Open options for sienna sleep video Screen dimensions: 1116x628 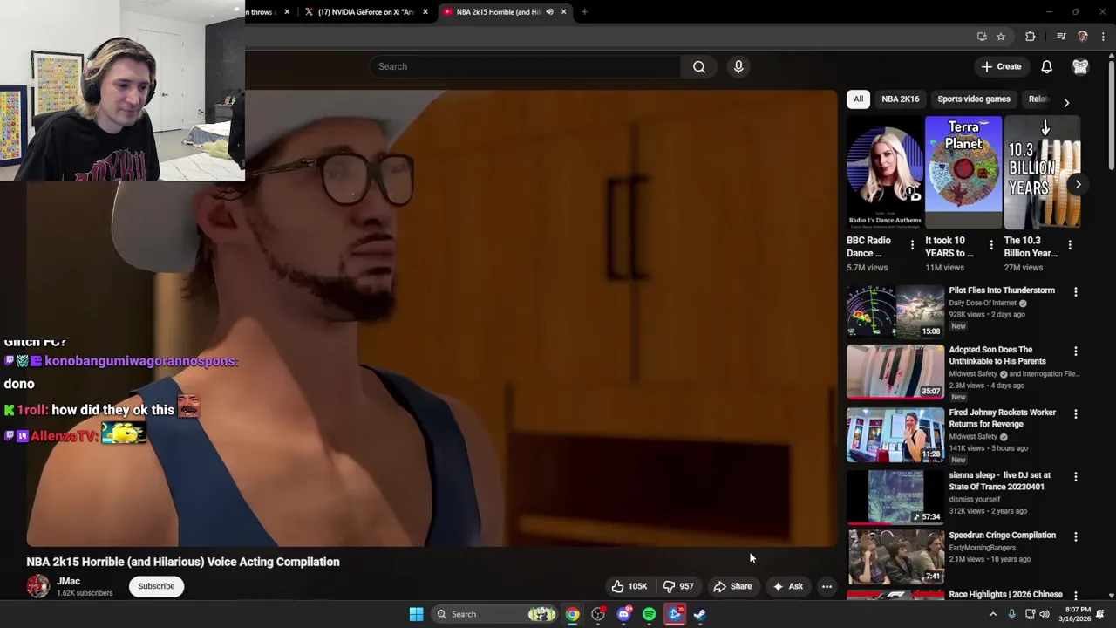[x=1075, y=477]
